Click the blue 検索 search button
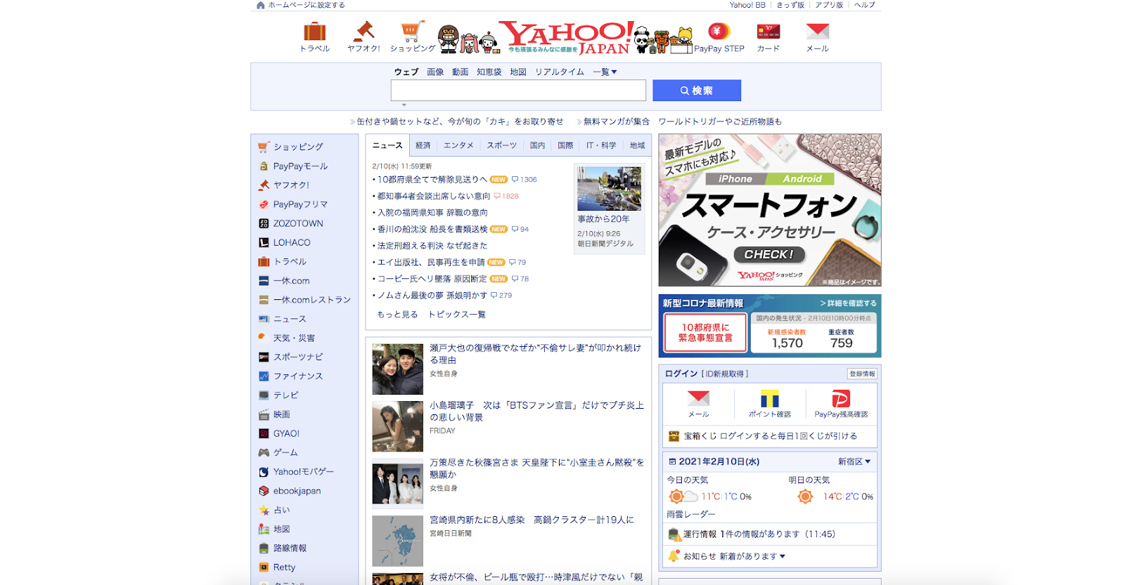This screenshot has width=1125, height=585. coord(697,91)
